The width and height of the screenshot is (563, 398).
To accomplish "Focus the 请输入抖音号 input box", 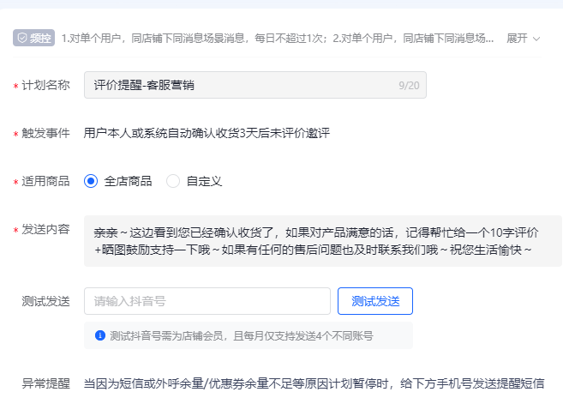I will pos(207,301).
